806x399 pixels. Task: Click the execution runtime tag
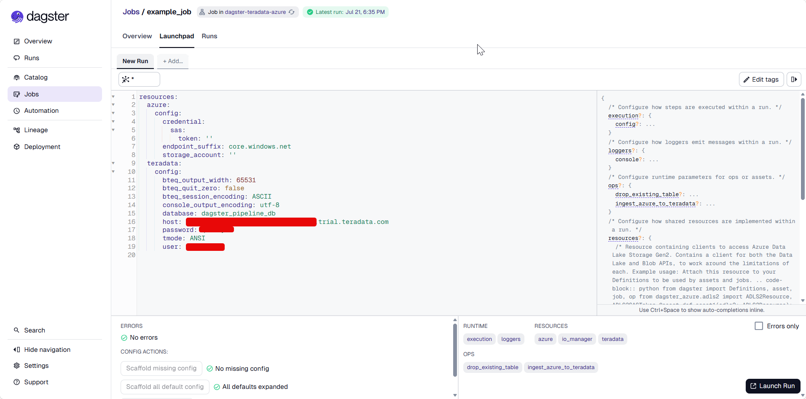pyautogui.click(x=479, y=339)
